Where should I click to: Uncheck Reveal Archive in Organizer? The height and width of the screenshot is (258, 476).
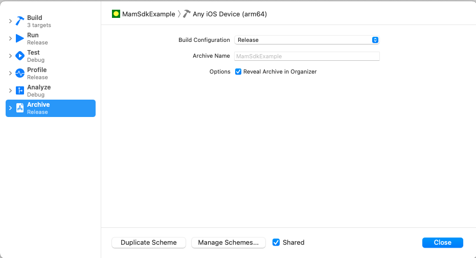(238, 72)
